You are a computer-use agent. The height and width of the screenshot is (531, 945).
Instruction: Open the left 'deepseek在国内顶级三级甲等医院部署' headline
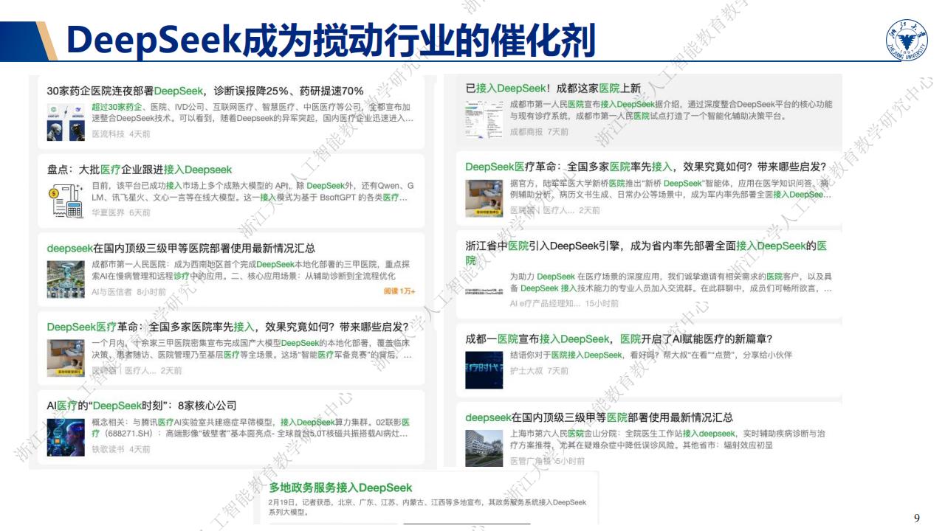pos(181,248)
